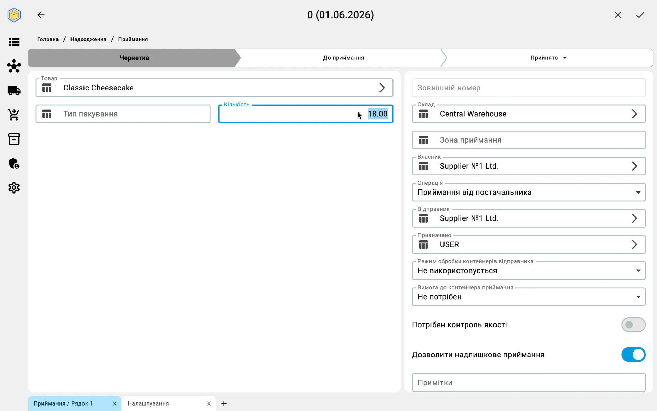
Task: Confirm the document with the checkmark icon
Action: (x=640, y=15)
